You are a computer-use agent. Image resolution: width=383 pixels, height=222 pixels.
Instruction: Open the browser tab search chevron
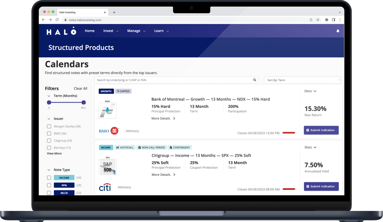click(x=340, y=12)
